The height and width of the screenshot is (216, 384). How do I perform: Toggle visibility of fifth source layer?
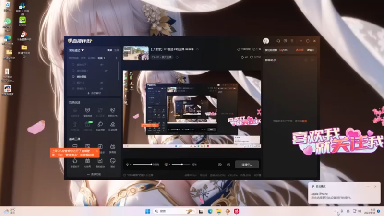click(x=102, y=88)
